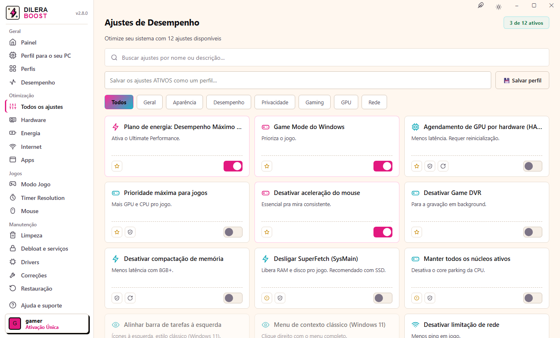560x338 pixels.
Task: Enable the Desligar SuperFetch (SysMain) switch
Action: tap(383, 298)
